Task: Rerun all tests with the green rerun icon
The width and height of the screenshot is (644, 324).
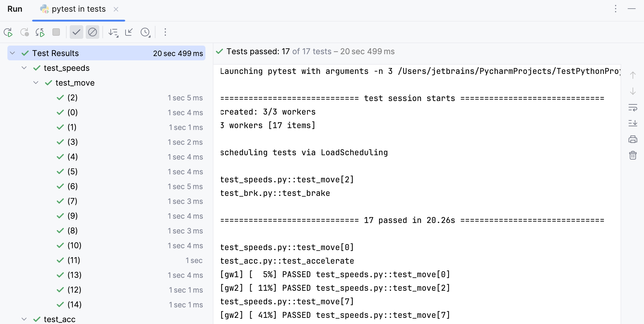Action: pyautogui.click(x=8, y=32)
